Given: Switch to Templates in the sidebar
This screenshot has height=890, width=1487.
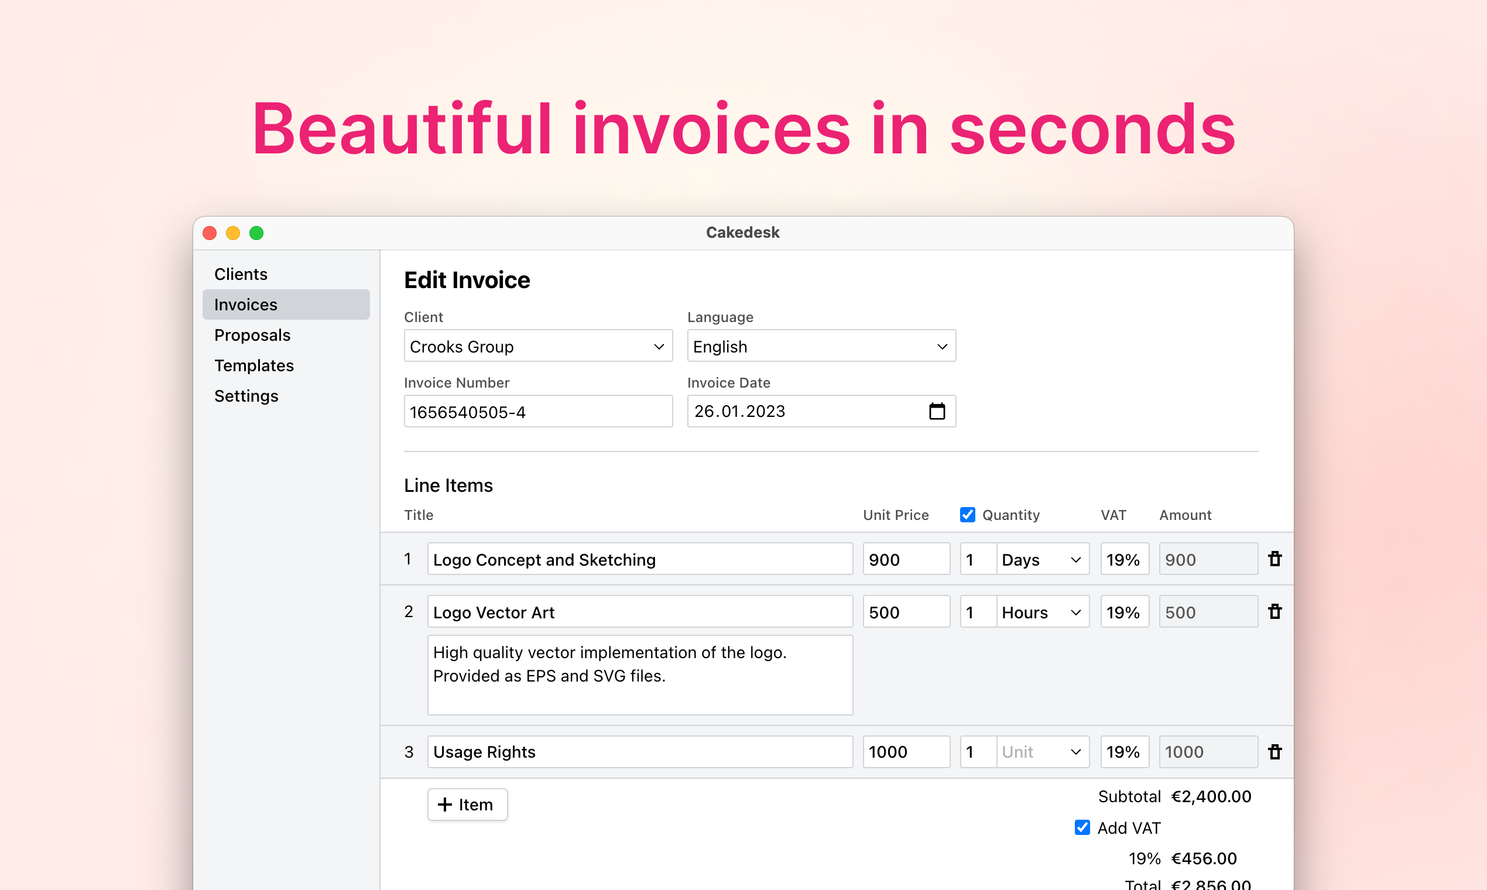Looking at the screenshot, I should coord(254,365).
